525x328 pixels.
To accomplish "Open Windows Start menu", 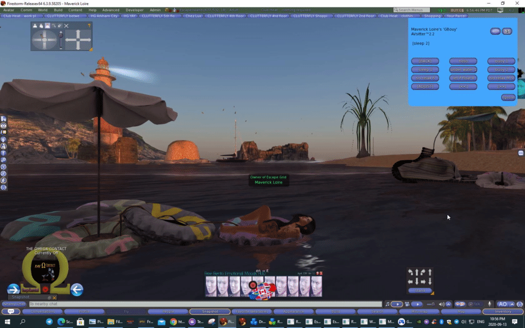I will [x=7, y=322].
